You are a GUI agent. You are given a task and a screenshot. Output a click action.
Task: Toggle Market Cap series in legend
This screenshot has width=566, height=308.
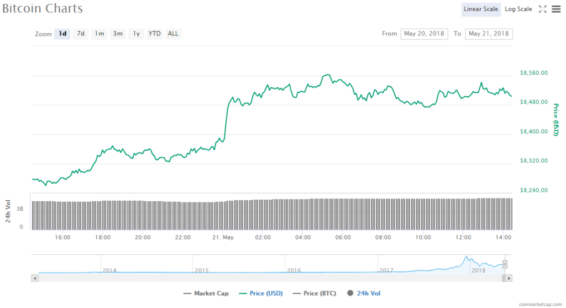click(x=206, y=293)
